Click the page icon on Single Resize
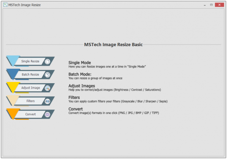This screenshot has width=227, height=159. tap(47, 61)
